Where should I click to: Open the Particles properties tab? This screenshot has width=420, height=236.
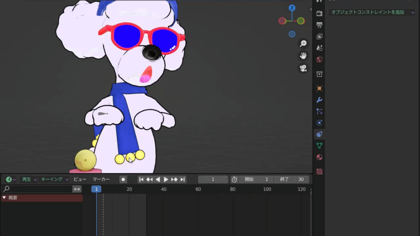[319, 111]
